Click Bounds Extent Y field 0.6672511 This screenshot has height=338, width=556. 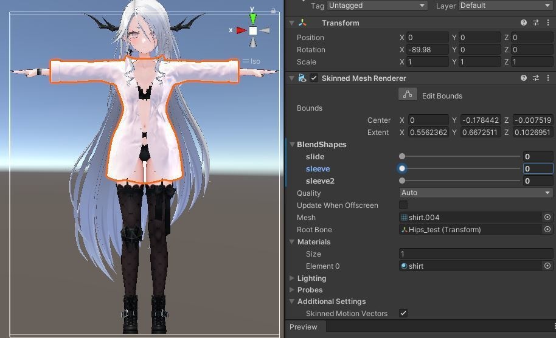[481, 132]
